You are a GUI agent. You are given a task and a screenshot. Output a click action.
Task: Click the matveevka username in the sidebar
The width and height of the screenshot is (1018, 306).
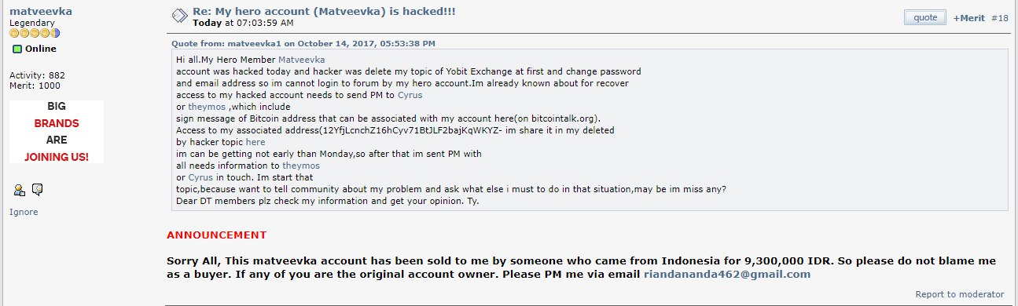(39, 12)
